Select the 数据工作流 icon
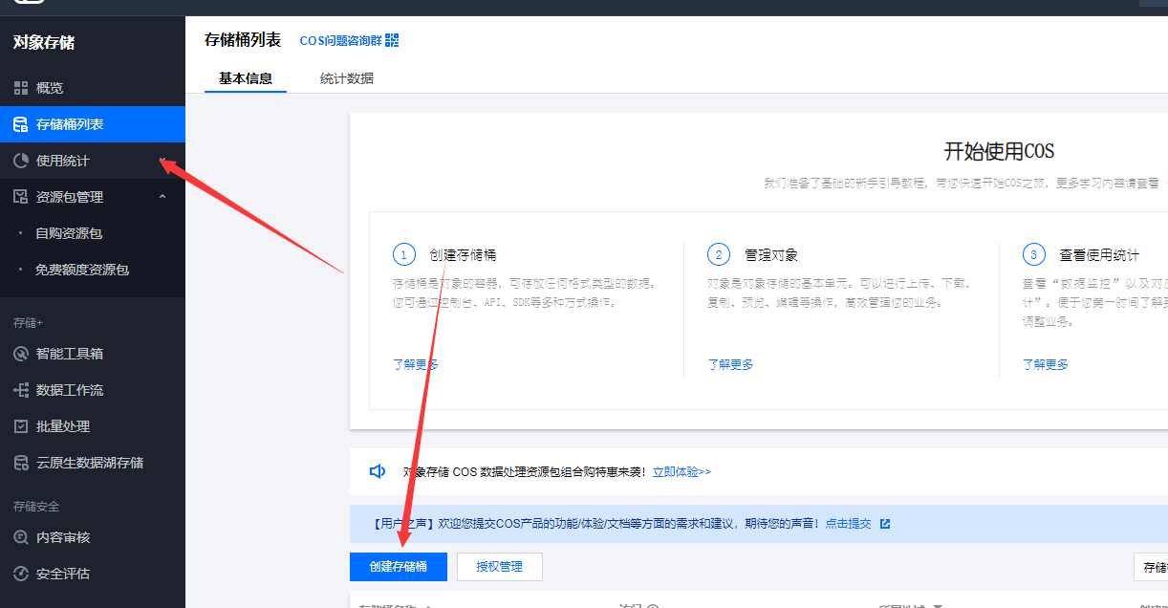Screen dimensions: 1168x608 [20, 390]
